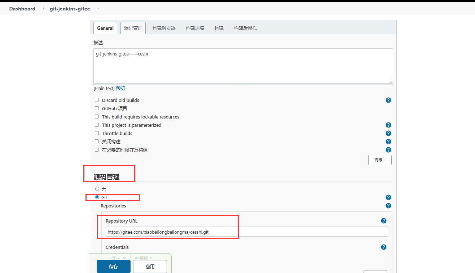Check This build requires lockable resources
This screenshot has width=475, height=273.
97,117
